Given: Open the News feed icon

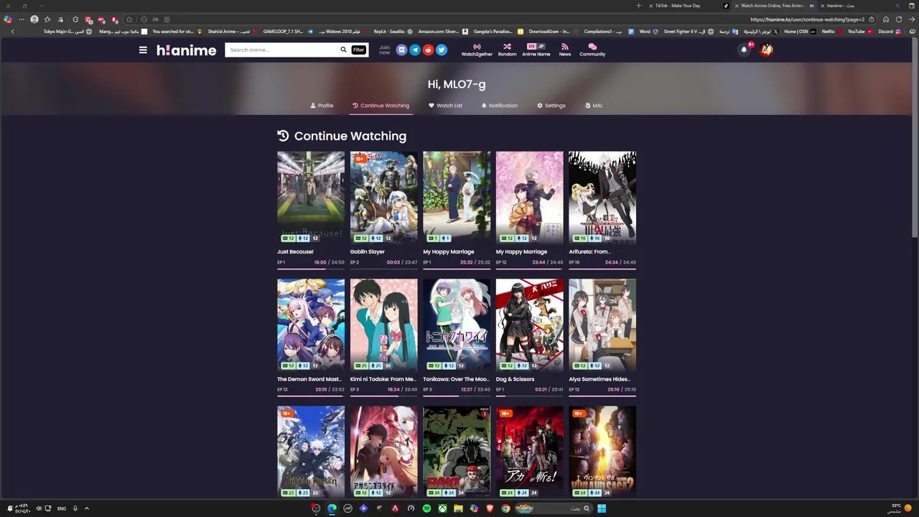Looking at the screenshot, I should point(565,50).
